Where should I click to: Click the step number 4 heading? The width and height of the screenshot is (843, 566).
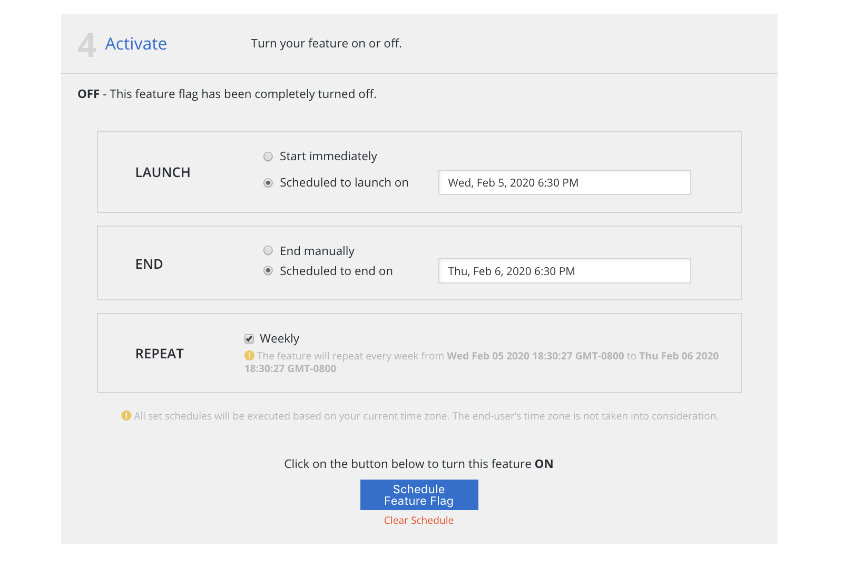point(87,45)
